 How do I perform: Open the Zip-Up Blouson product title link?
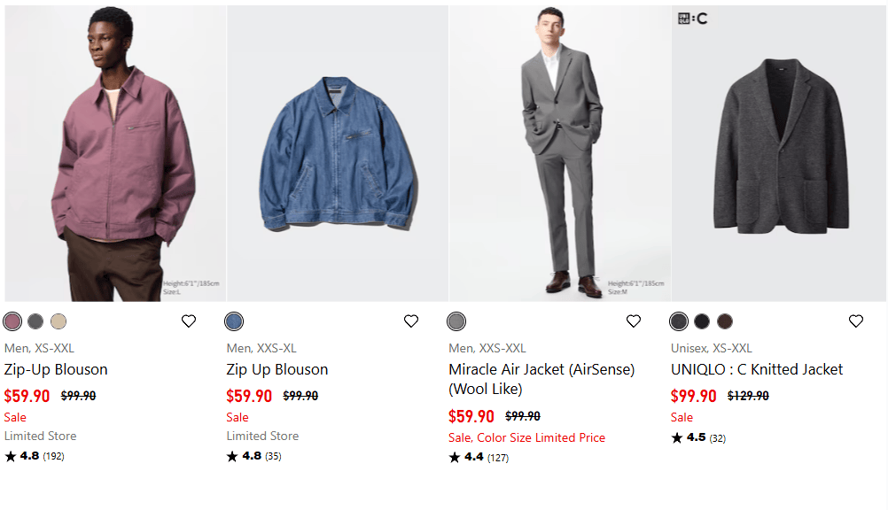tap(56, 369)
